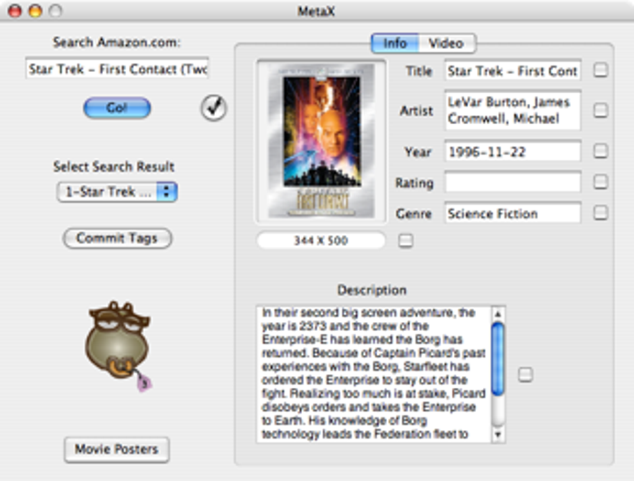Open Movie Posters button
This screenshot has height=481, width=634.
click(116, 449)
